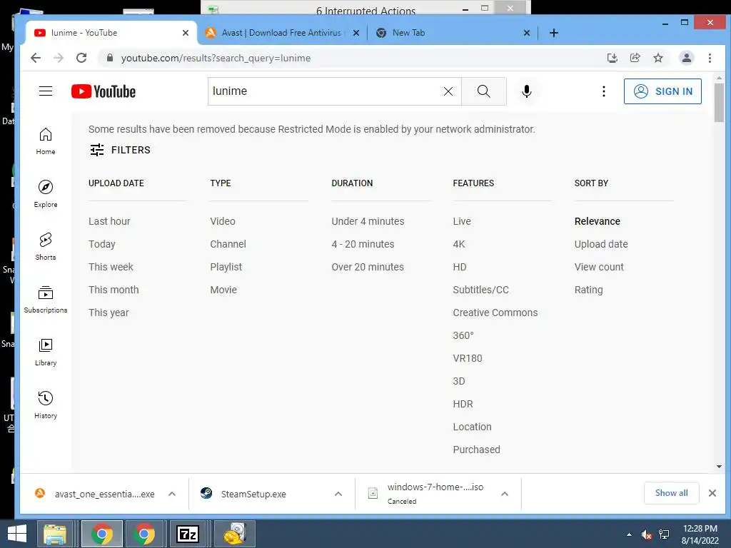Bookmark this page with the star icon
Screen dimensions: 731x548
[x=657, y=58]
